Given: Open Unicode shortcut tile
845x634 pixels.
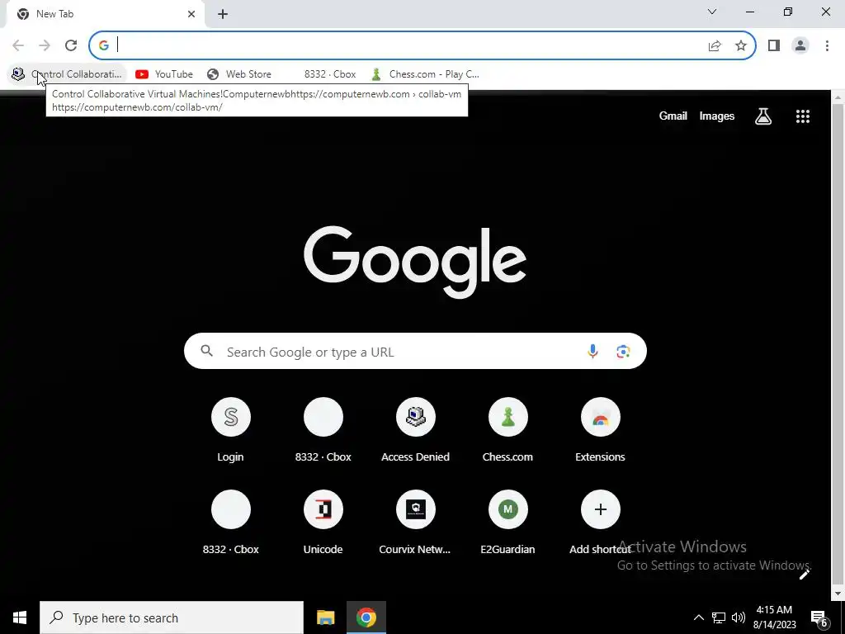Looking at the screenshot, I should 323,523.
